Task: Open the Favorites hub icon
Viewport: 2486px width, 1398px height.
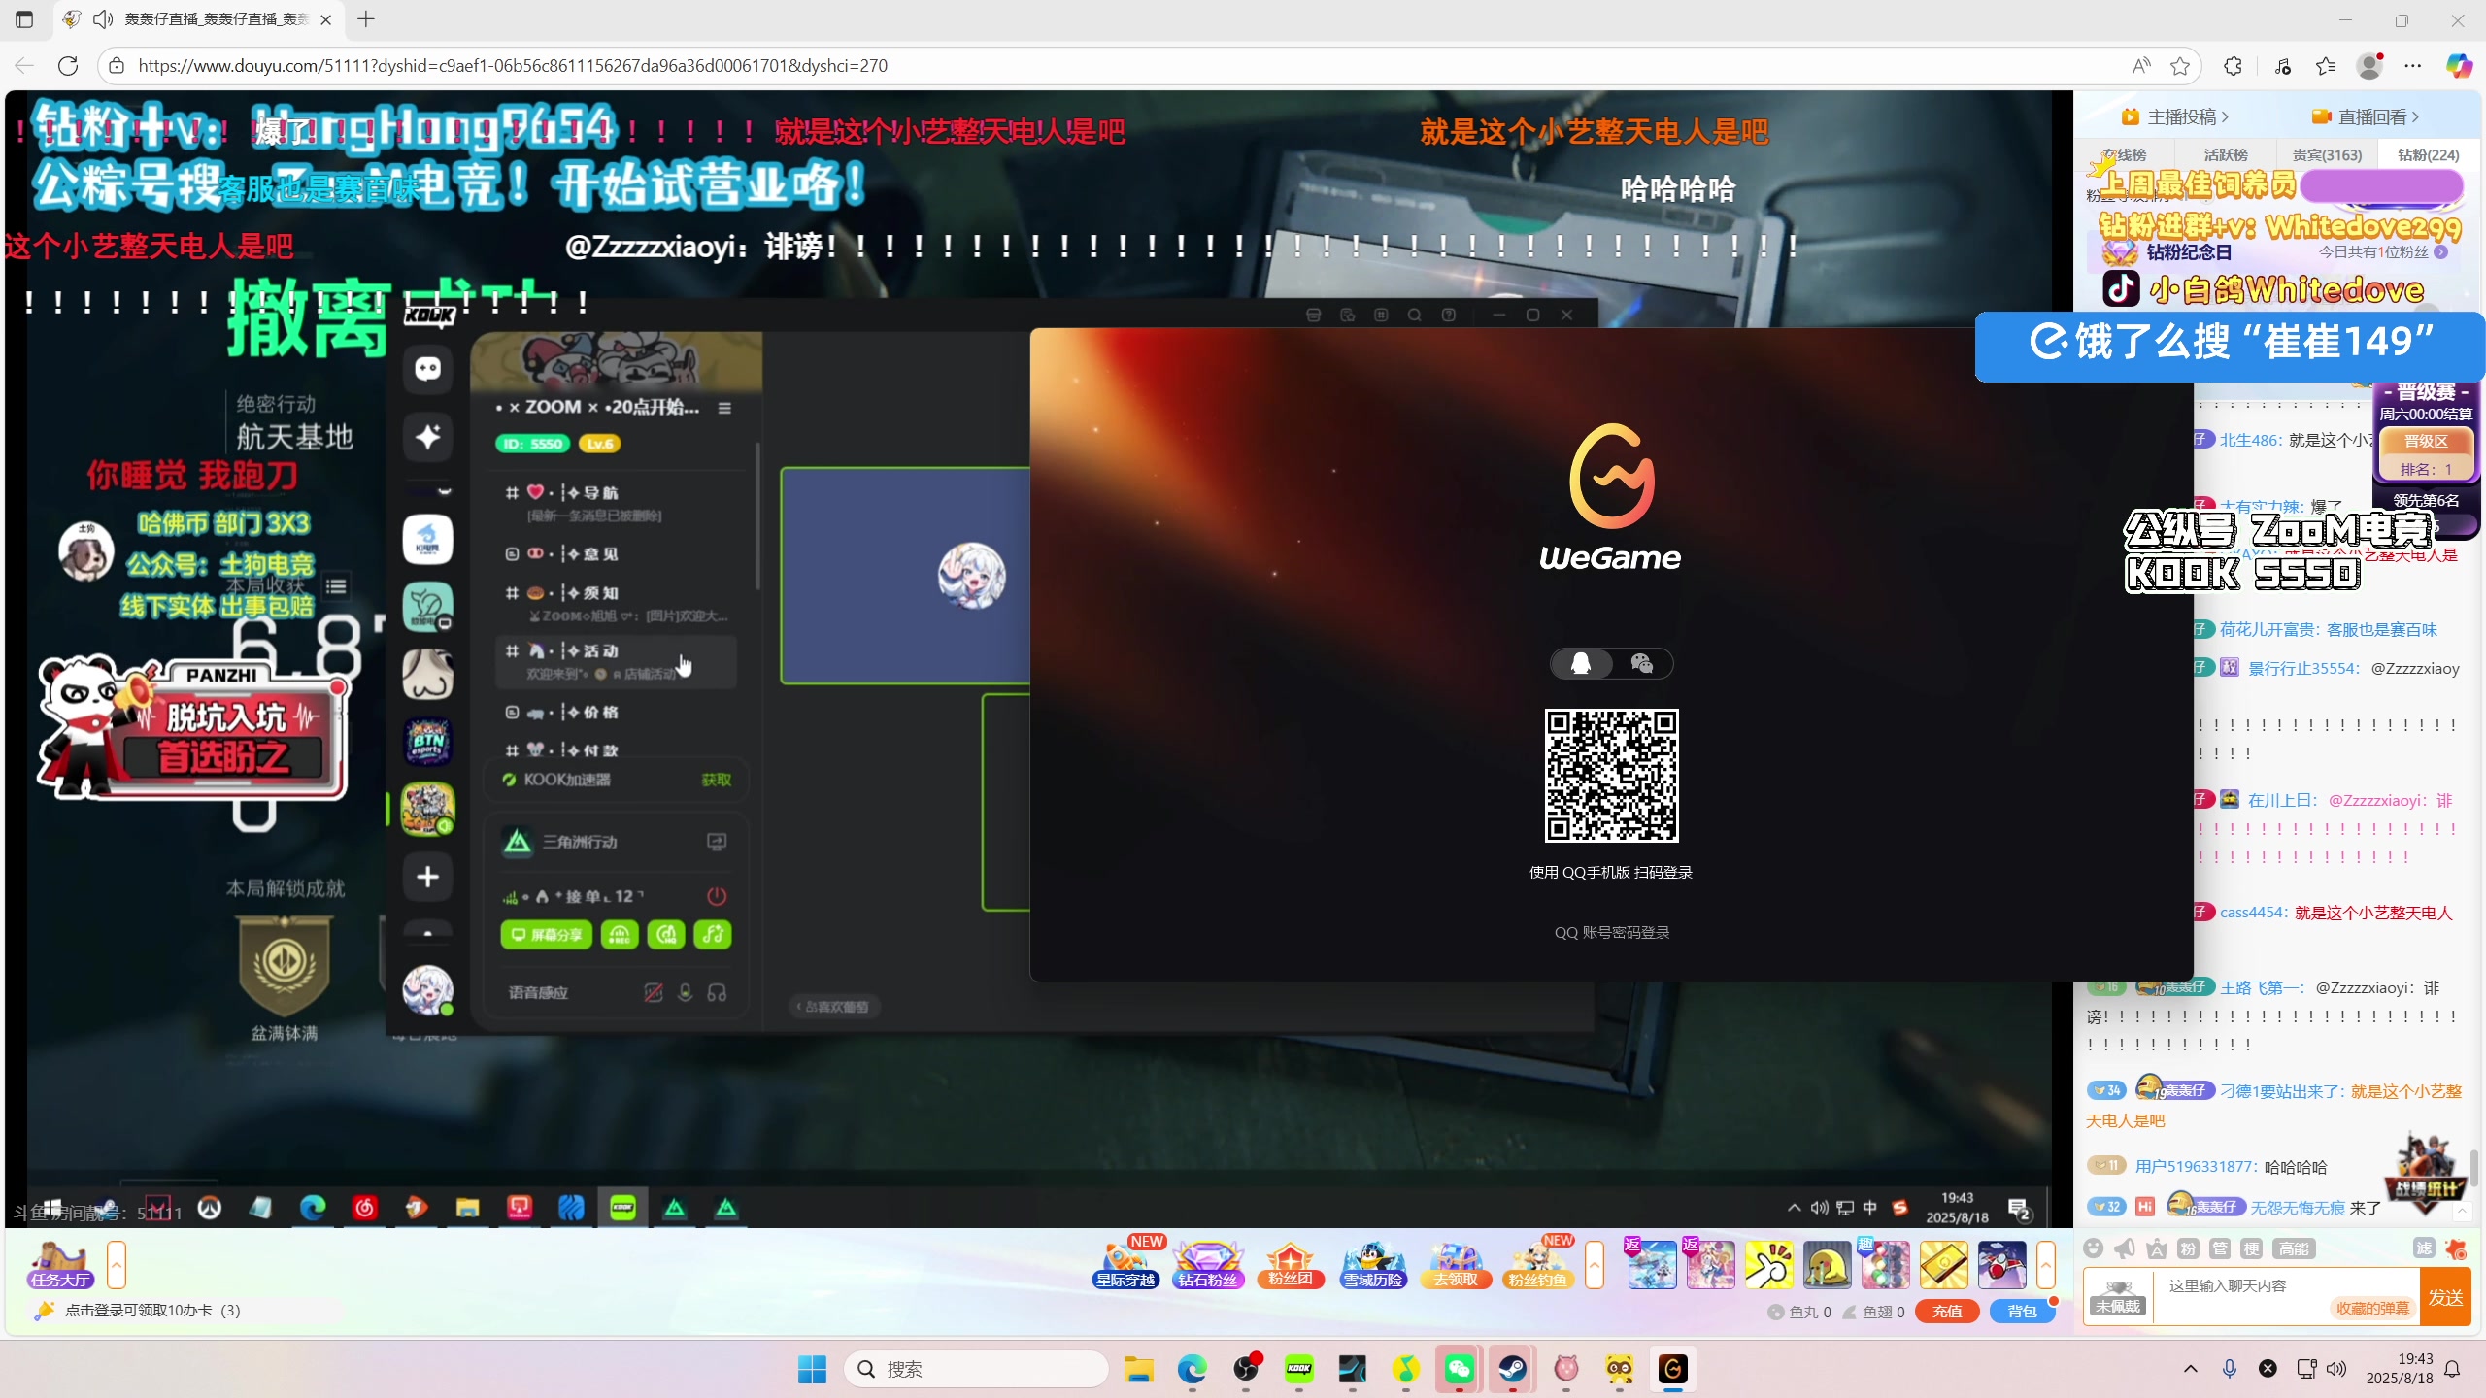Action: pos(2326,65)
